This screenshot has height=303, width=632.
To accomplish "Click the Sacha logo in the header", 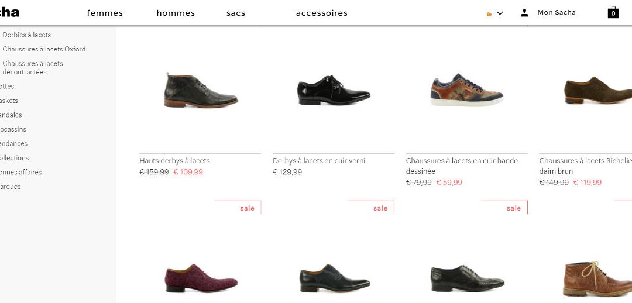I will coord(9,12).
